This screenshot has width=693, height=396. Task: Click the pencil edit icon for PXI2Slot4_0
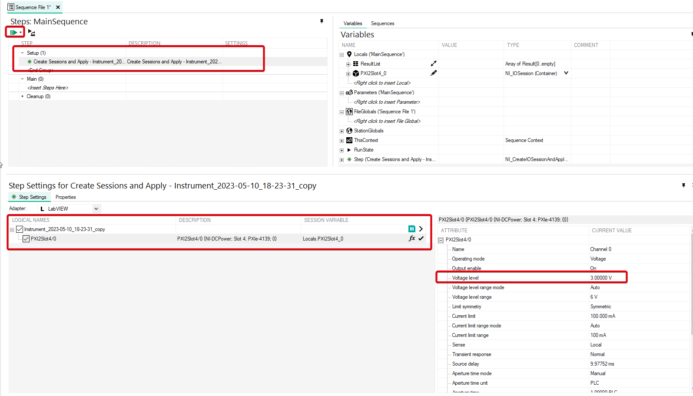(433, 73)
